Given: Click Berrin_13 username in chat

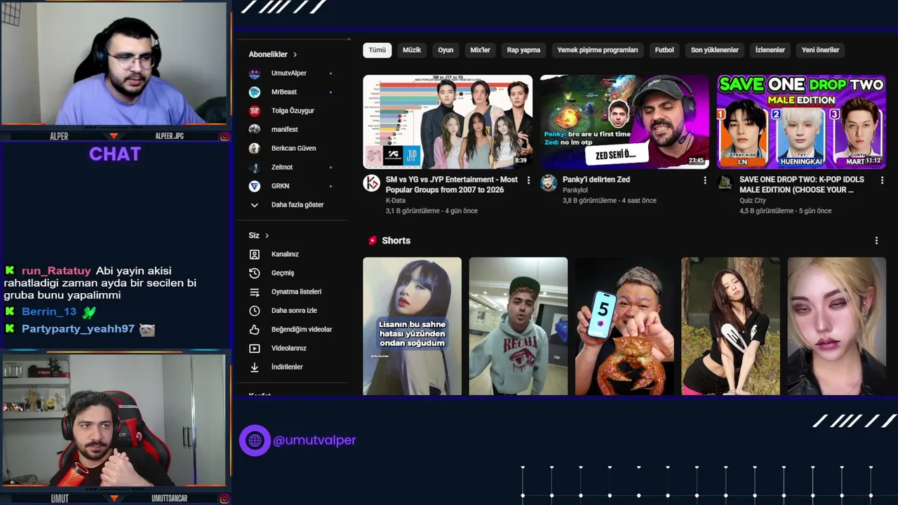Looking at the screenshot, I should 49,311.
